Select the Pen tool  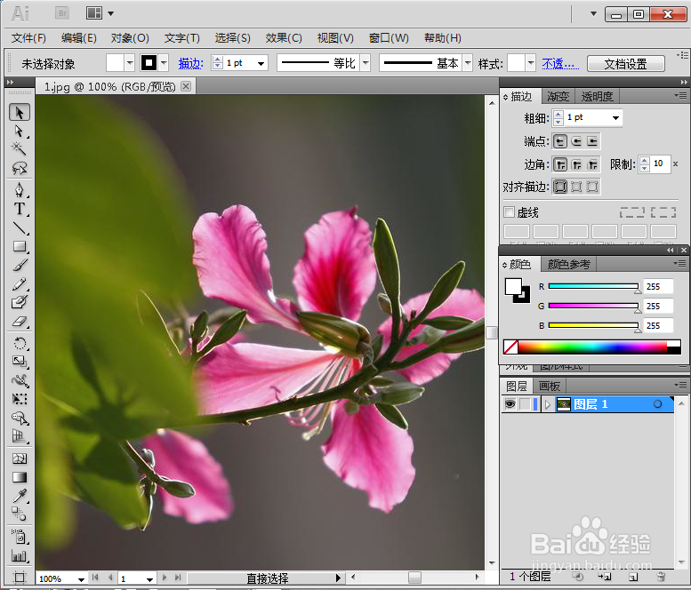click(20, 190)
